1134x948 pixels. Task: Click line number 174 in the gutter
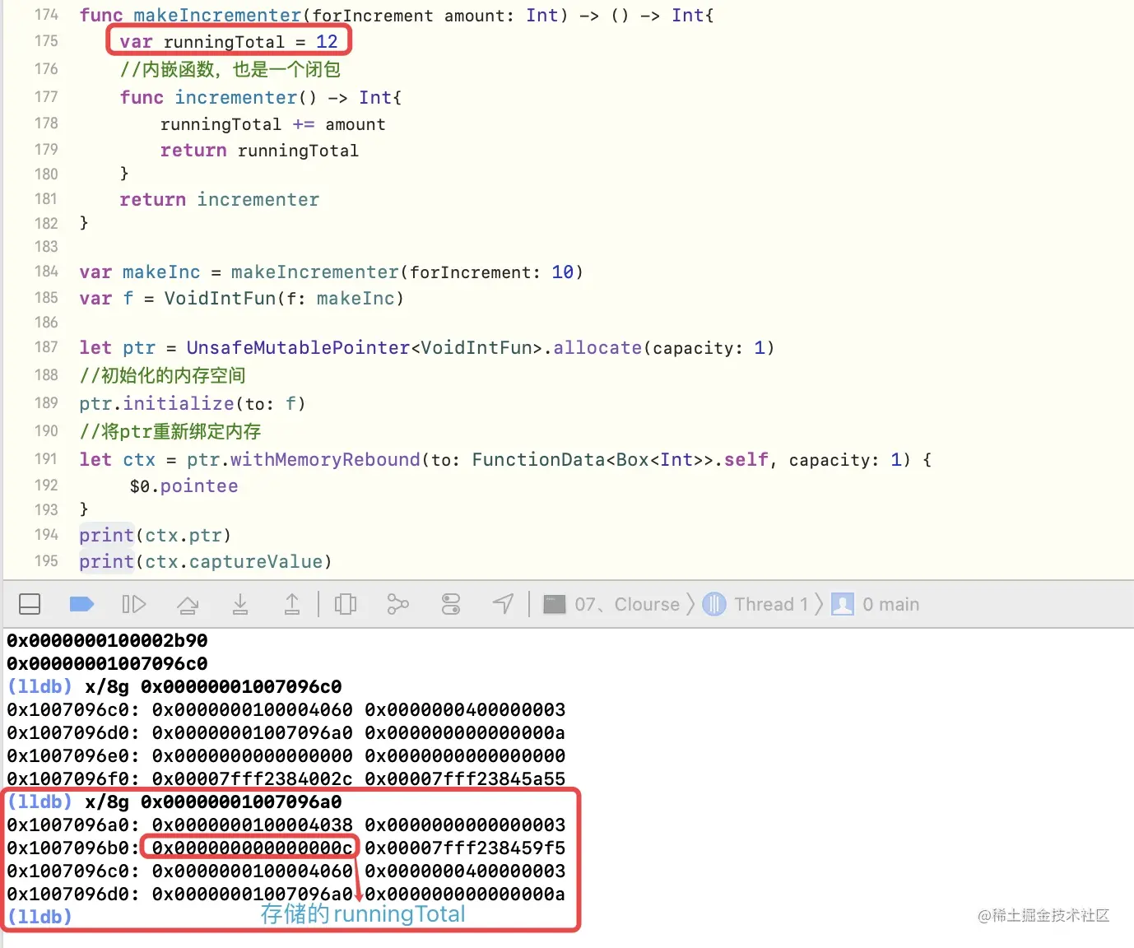[46, 15]
